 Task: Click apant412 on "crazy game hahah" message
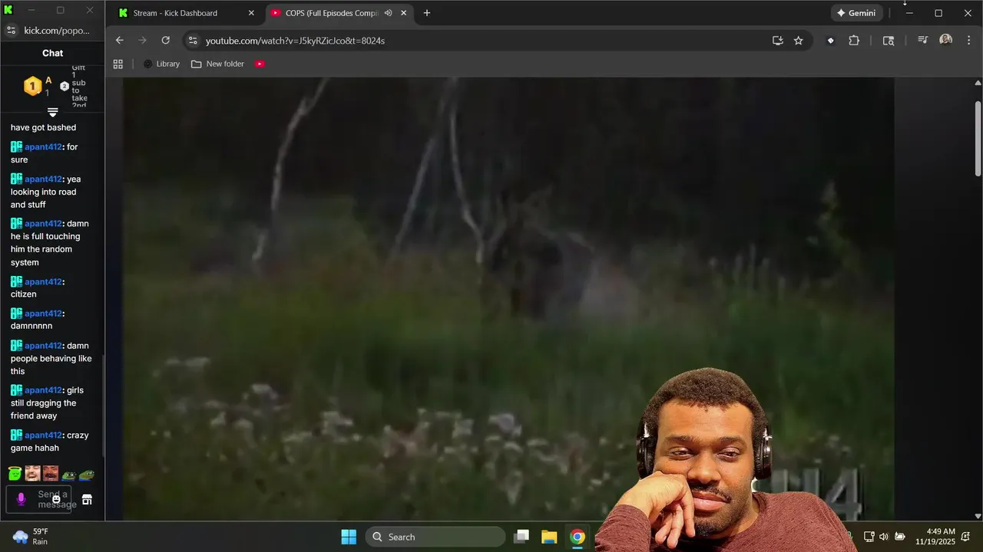pos(43,435)
